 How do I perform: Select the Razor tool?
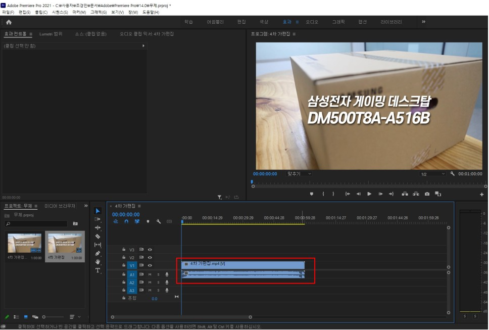(x=97, y=236)
